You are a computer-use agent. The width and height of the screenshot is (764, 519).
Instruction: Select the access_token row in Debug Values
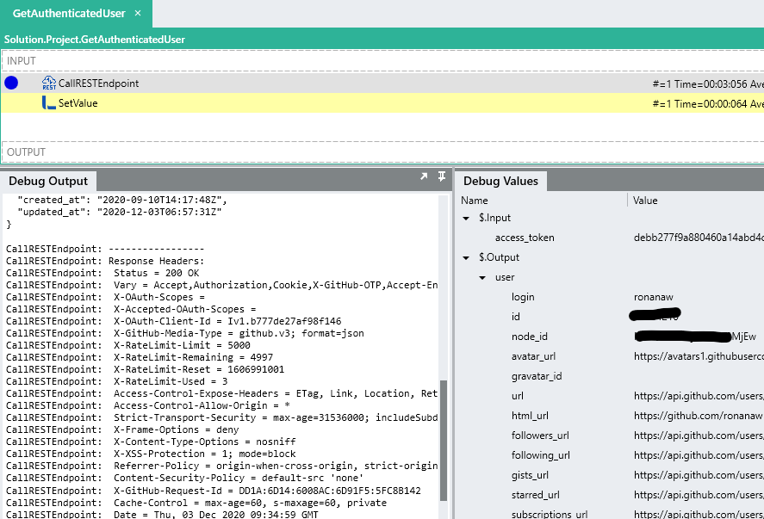(525, 238)
